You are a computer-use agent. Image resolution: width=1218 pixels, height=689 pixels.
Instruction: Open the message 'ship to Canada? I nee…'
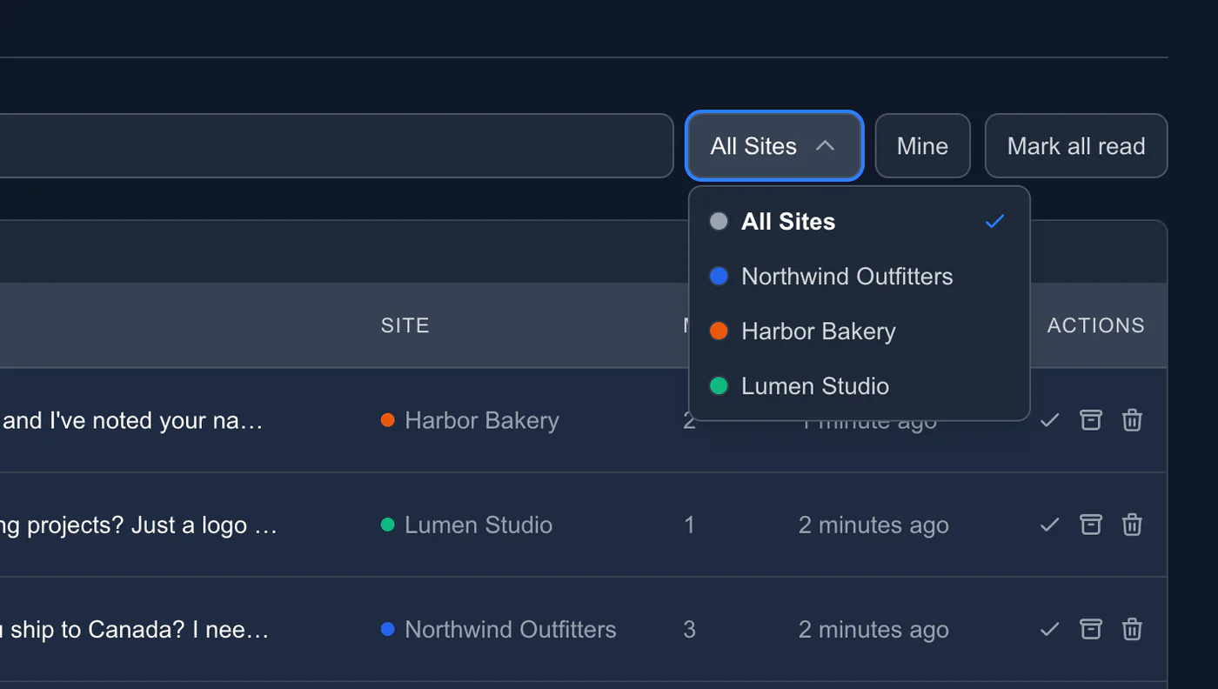click(x=135, y=629)
